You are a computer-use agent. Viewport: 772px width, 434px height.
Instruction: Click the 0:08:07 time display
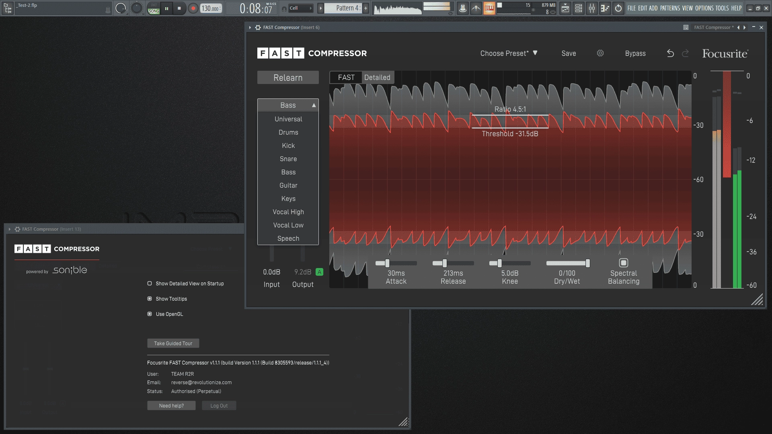[257, 8]
